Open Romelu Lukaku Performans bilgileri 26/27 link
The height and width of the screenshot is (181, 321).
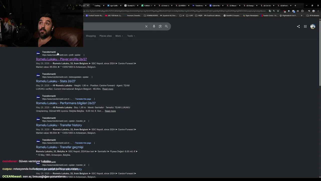pos(66,103)
